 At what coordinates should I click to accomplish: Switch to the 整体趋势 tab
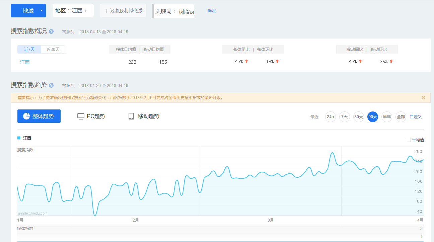pos(39,116)
